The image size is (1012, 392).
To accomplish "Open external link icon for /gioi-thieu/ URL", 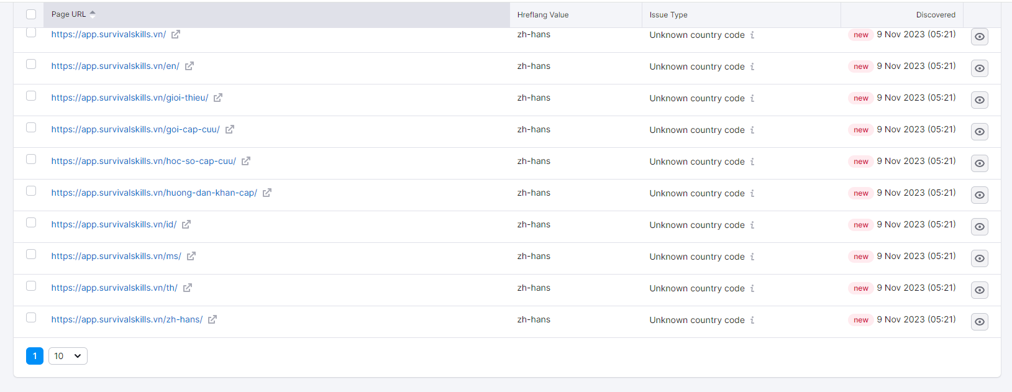I will point(218,98).
